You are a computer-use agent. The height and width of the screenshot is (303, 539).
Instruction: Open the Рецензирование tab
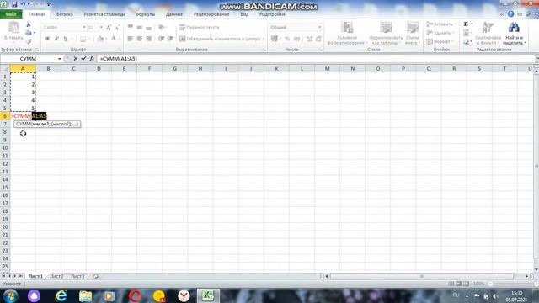click(211, 14)
